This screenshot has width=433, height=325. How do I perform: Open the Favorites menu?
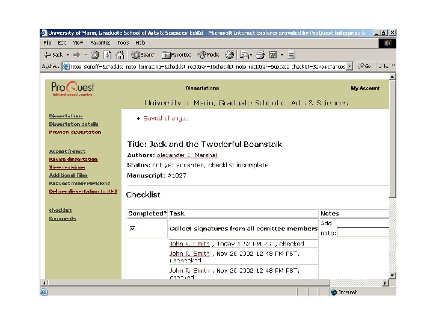100,43
